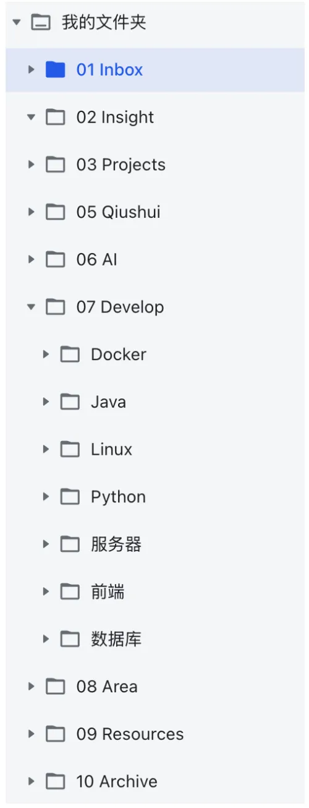Expand the 10 Archive folder arrow
Screen dimensions: 309x808
(x=32, y=781)
